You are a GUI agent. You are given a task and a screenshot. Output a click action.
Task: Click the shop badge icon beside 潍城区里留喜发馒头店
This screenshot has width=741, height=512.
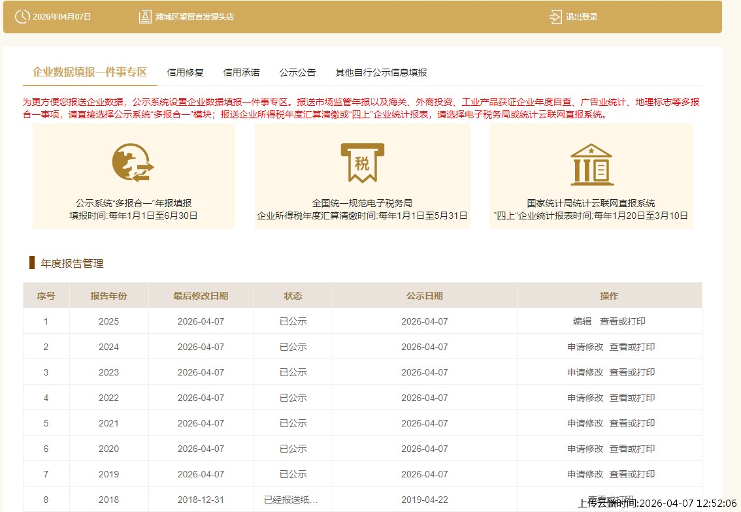click(x=145, y=17)
